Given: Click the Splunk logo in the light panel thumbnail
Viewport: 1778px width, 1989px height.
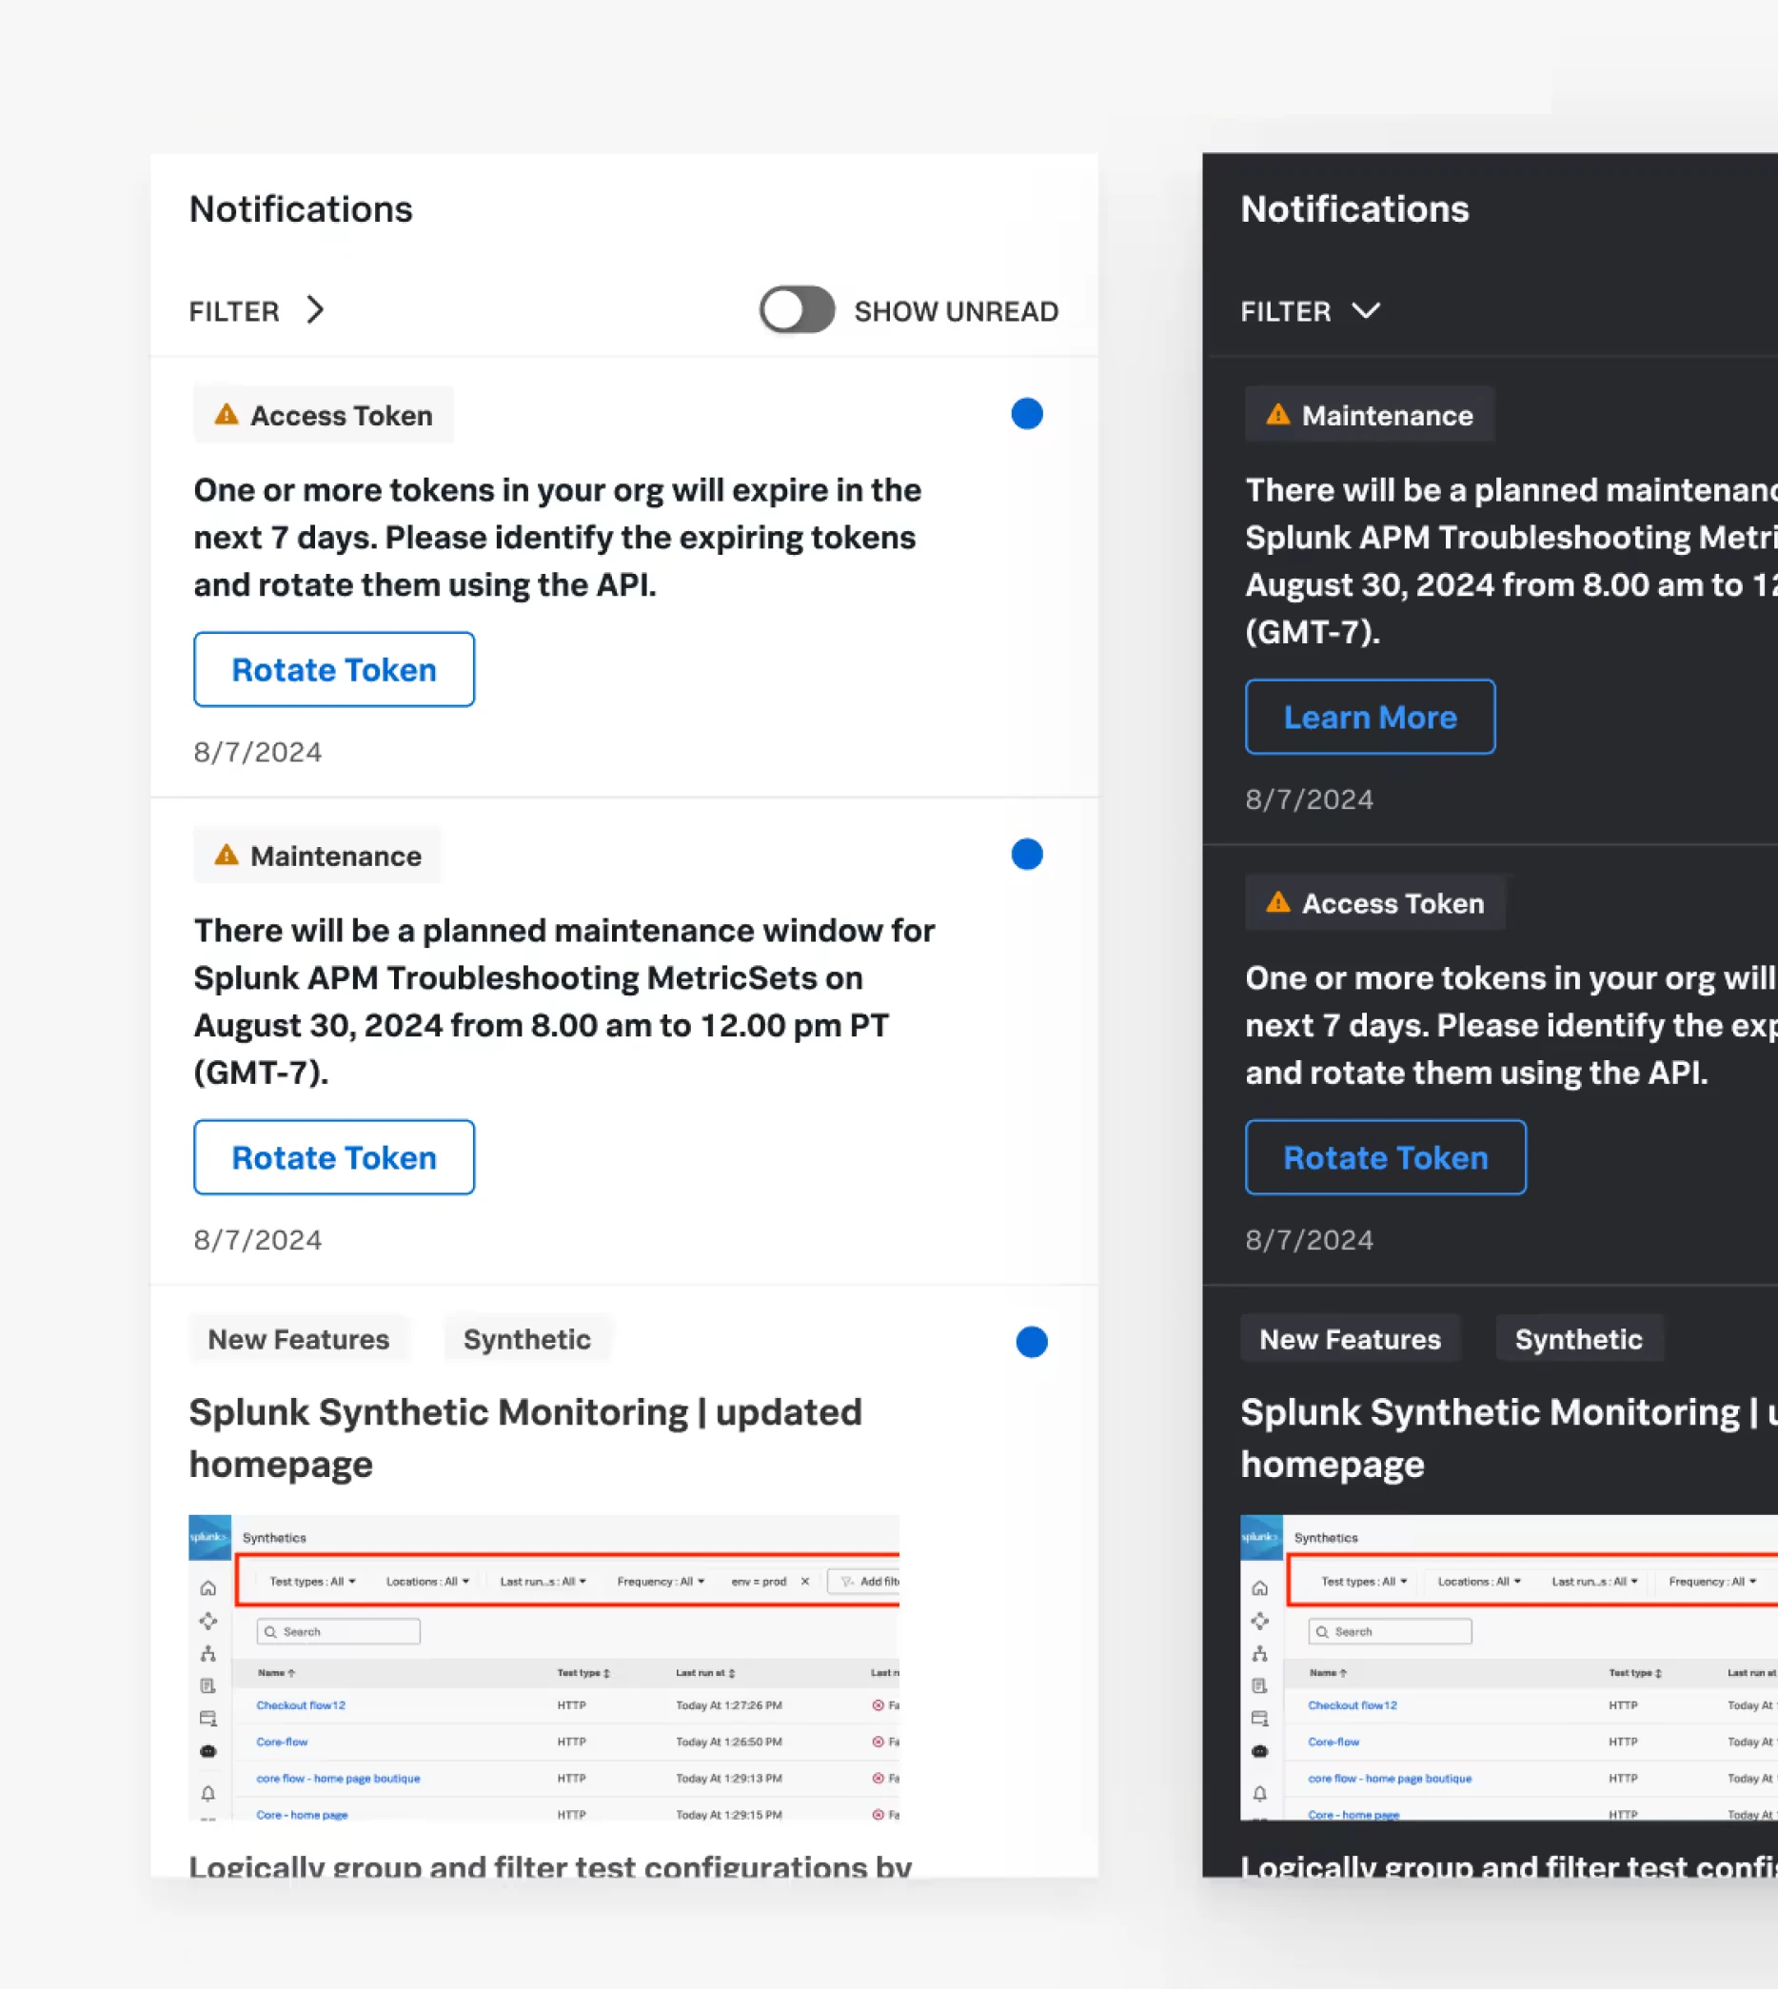Looking at the screenshot, I should [x=209, y=1537].
